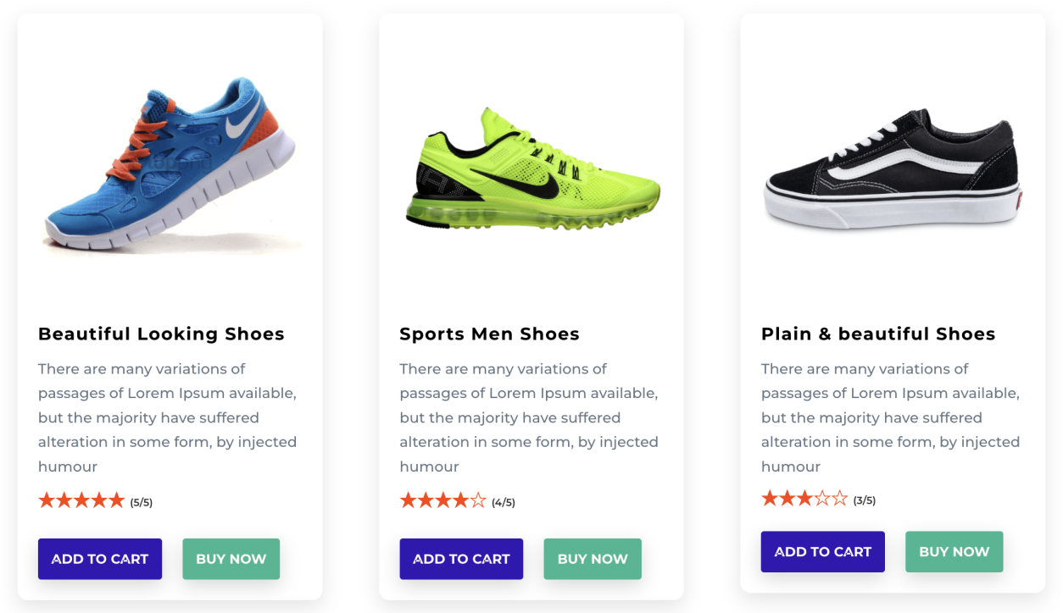
Task: Open the Sports Men Shoes title
Action: [489, 334]
